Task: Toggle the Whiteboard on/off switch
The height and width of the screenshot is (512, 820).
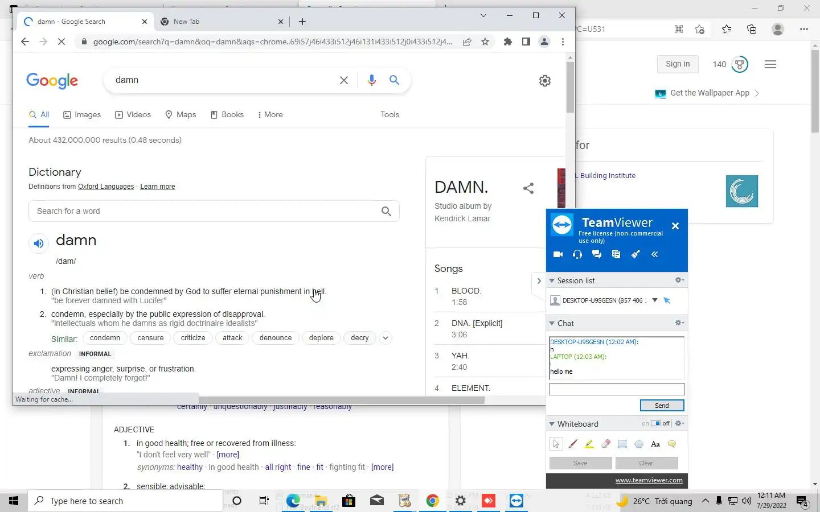Action: pos(655,423)
